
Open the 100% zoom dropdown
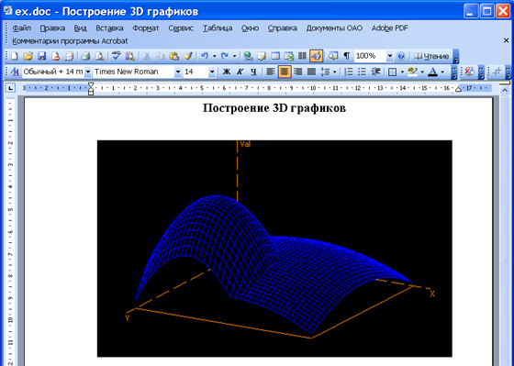390,56
